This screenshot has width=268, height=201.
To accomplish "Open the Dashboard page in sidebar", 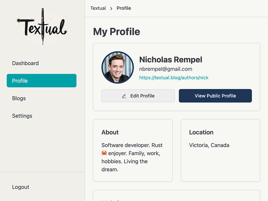I will (25, 63).
